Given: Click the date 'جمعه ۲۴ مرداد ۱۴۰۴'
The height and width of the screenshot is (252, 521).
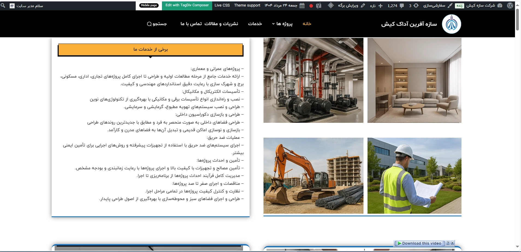Looking at the screenshot, I should (x=281, y=5).
